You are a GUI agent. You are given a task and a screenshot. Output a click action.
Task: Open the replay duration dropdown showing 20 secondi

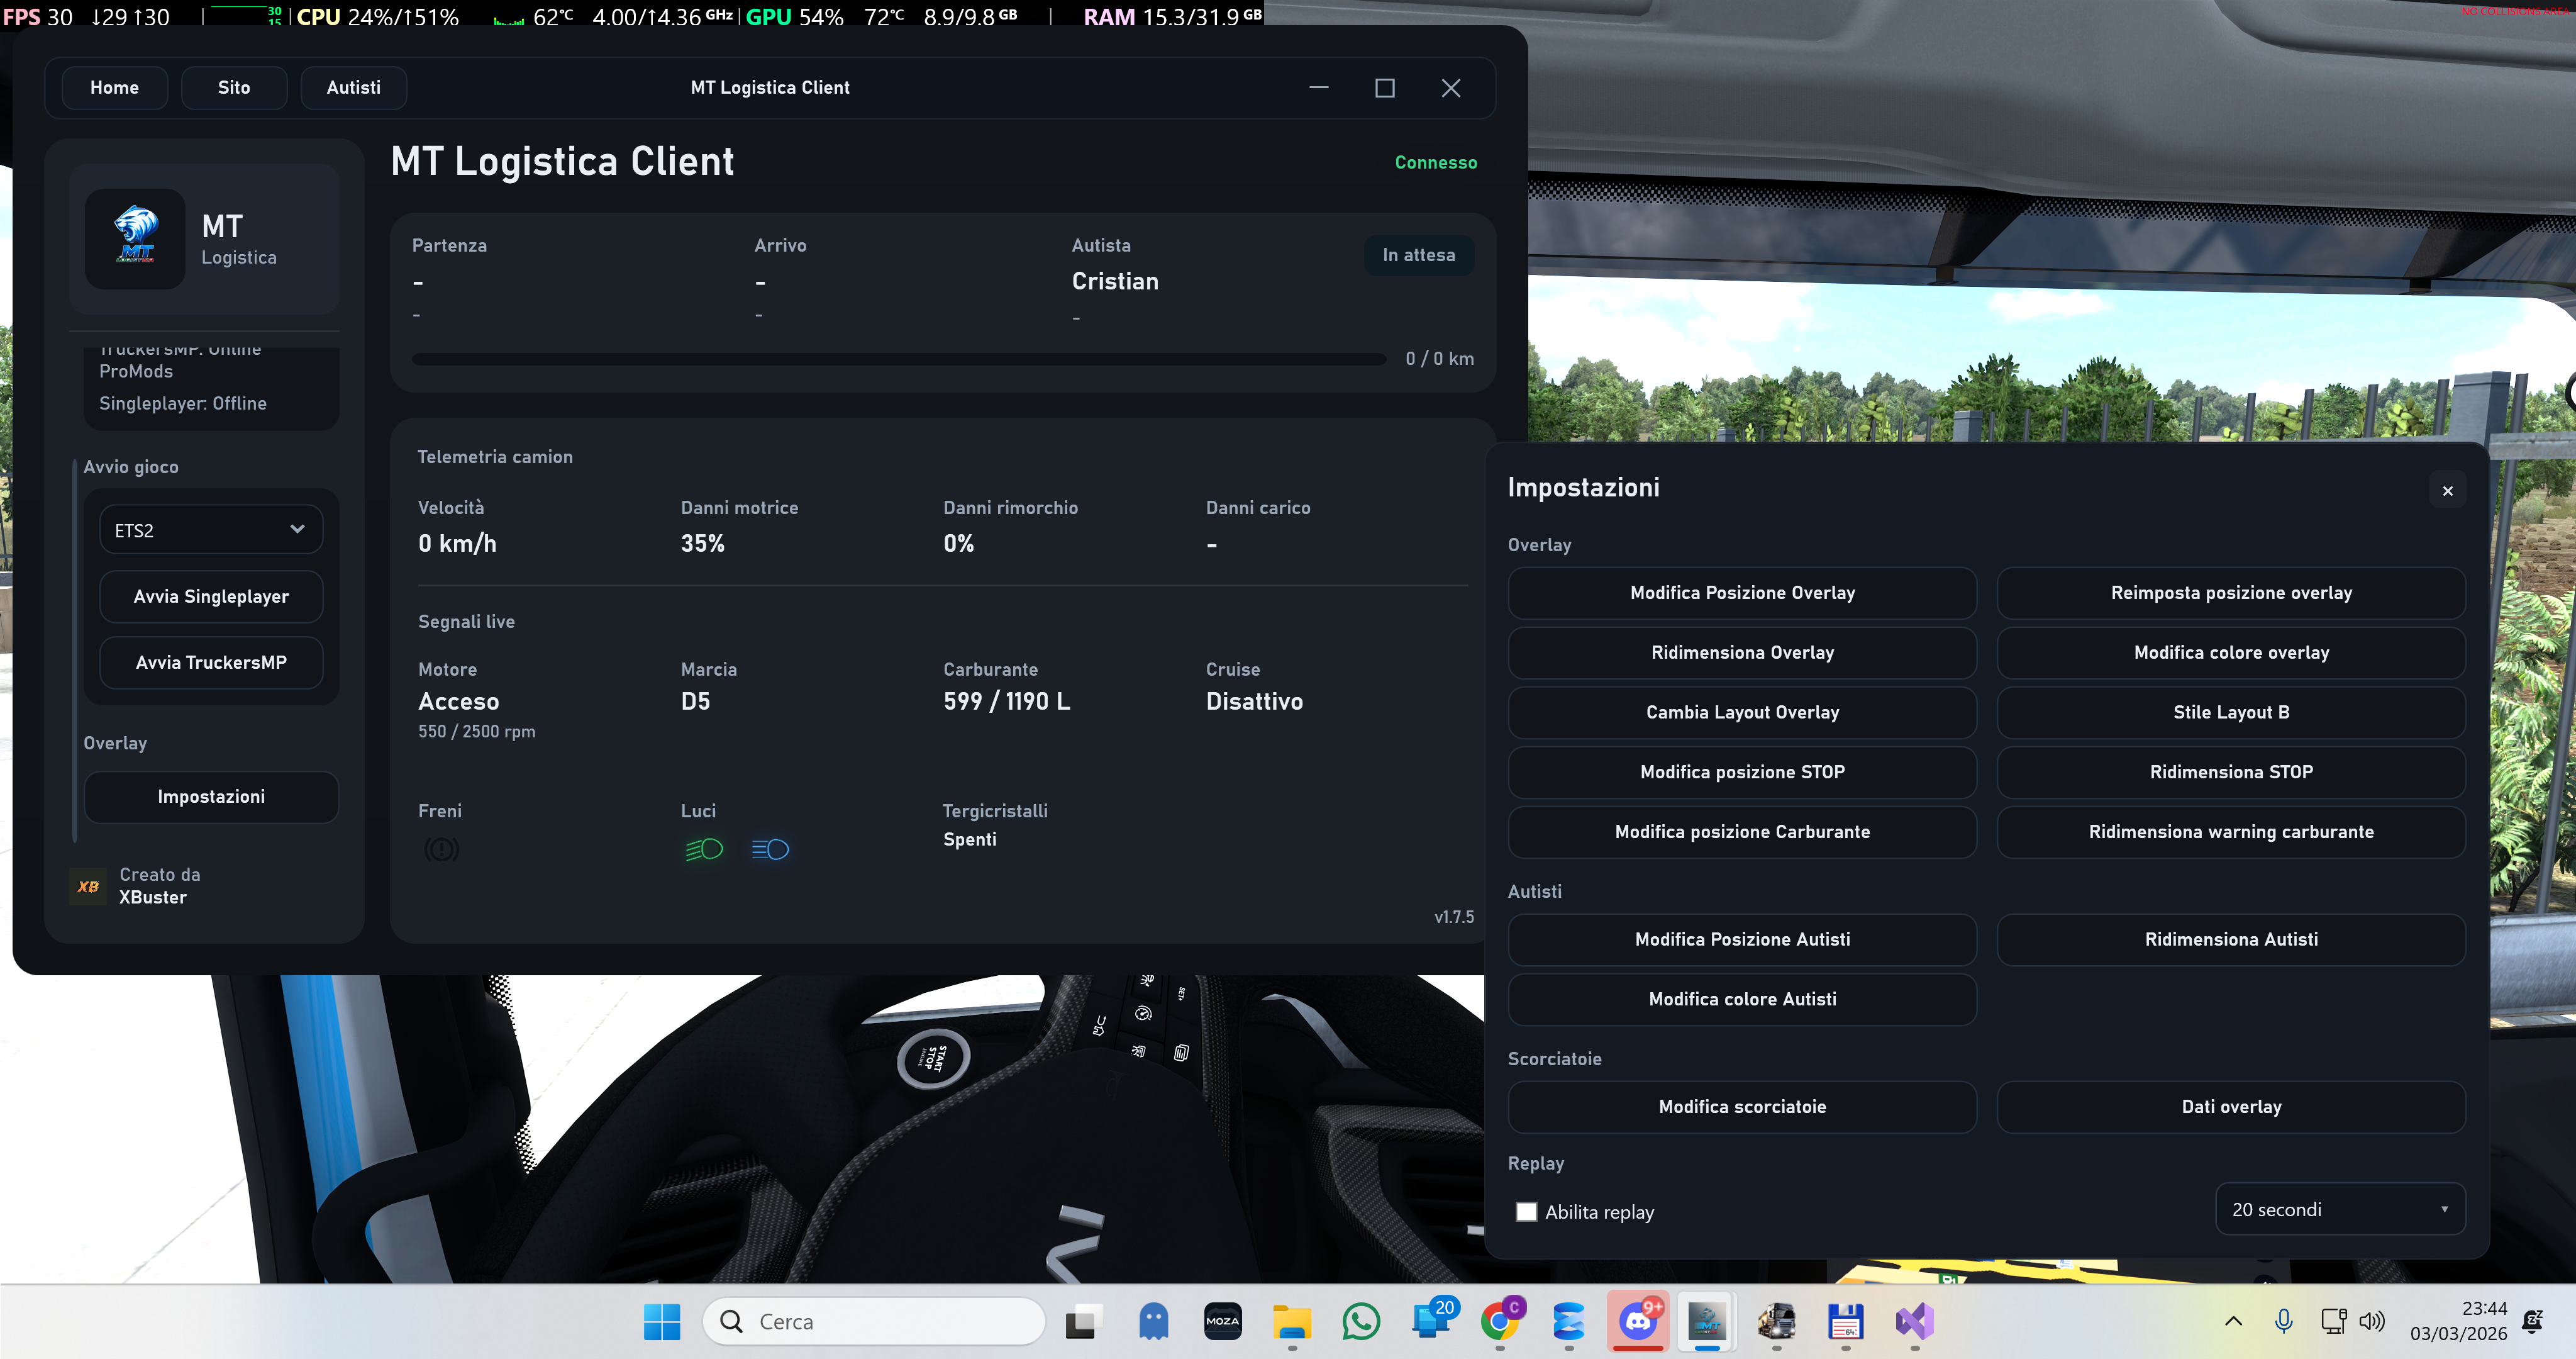2339,1209
